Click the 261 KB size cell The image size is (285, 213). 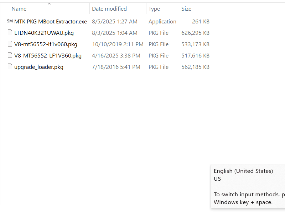point(201,22)
